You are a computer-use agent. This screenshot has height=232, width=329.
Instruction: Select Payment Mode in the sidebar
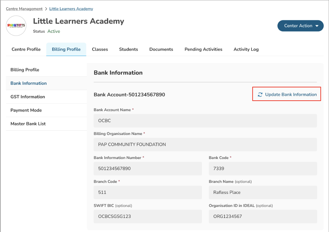26,110
